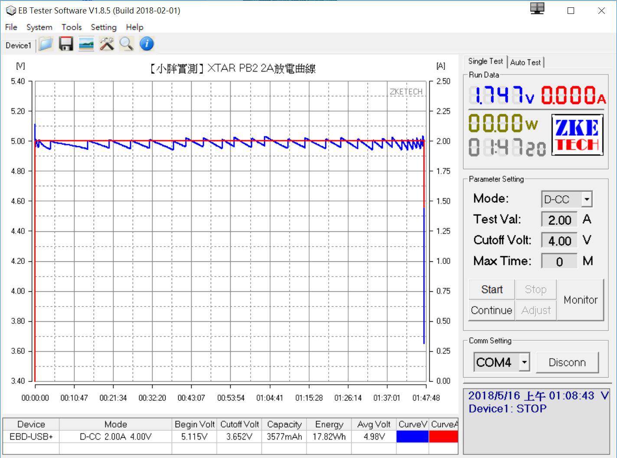Viewport: 617px width, 458px height.
Task: Click the 4.98V average volt cell
Action: click(374, 436)
